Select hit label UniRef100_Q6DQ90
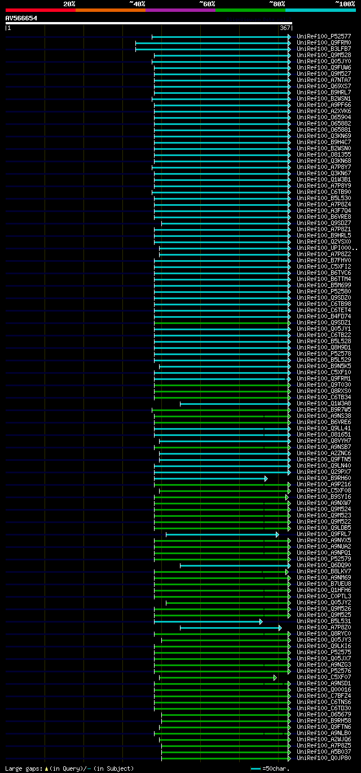This screenshot has height=773, width=361. 324,565
